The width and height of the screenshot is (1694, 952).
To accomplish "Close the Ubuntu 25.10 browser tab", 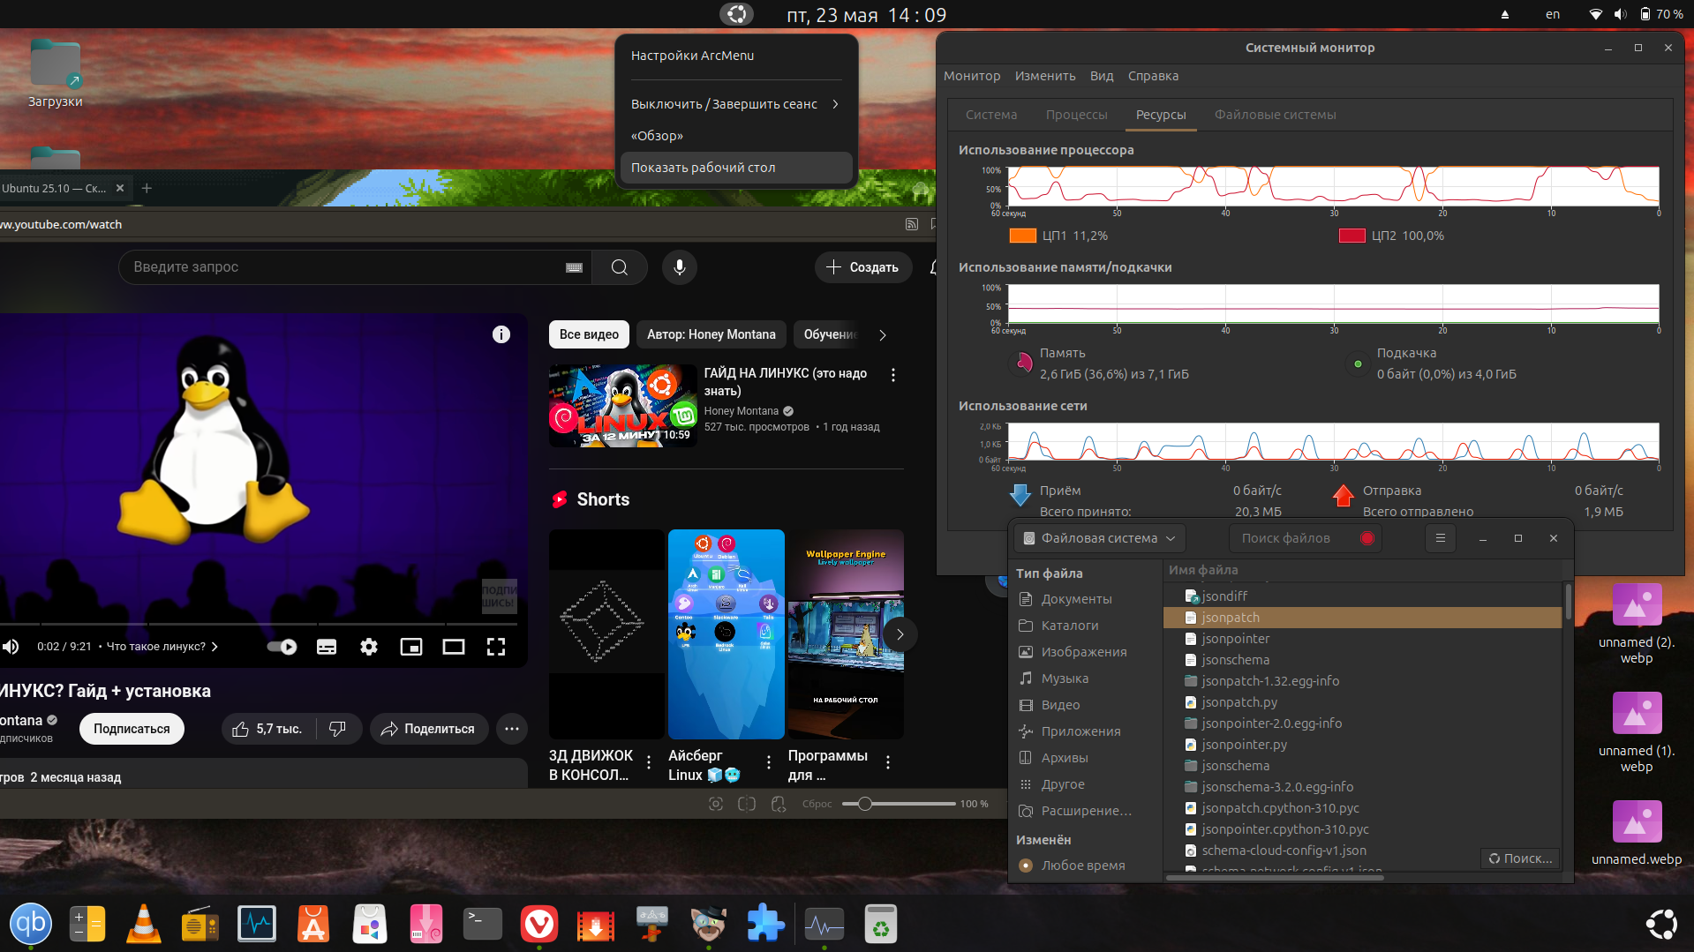I will coord(120,188).
